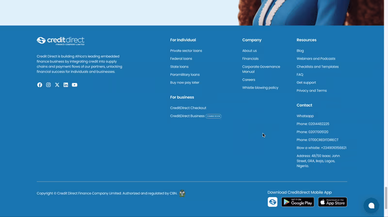The image size is (388, 217).
Task: Go to State loans page
Action: (179, 67)
